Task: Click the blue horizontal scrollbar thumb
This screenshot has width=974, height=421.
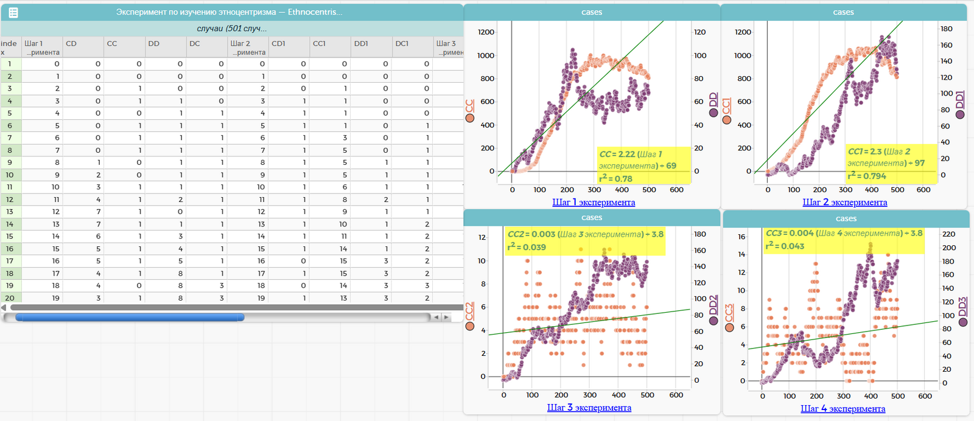Action: pyautogui.click(x=130, y=317)
